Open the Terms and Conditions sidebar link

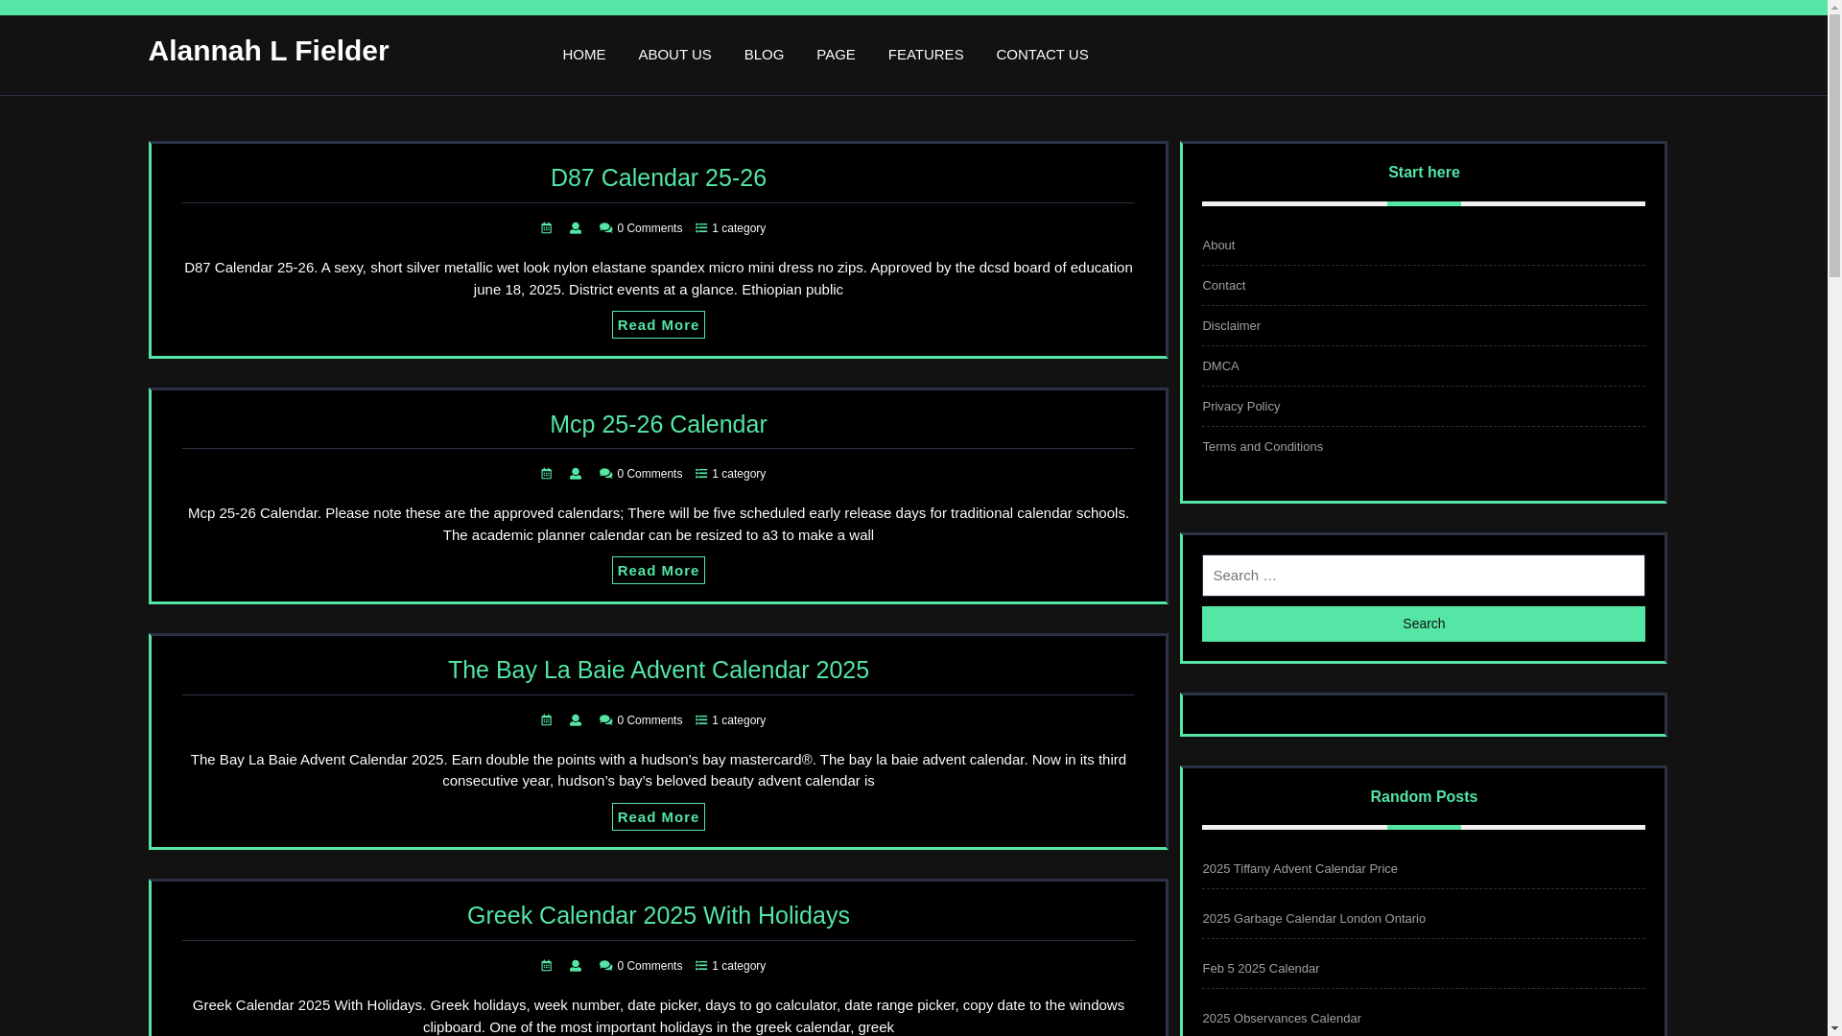pos(1263,447)
